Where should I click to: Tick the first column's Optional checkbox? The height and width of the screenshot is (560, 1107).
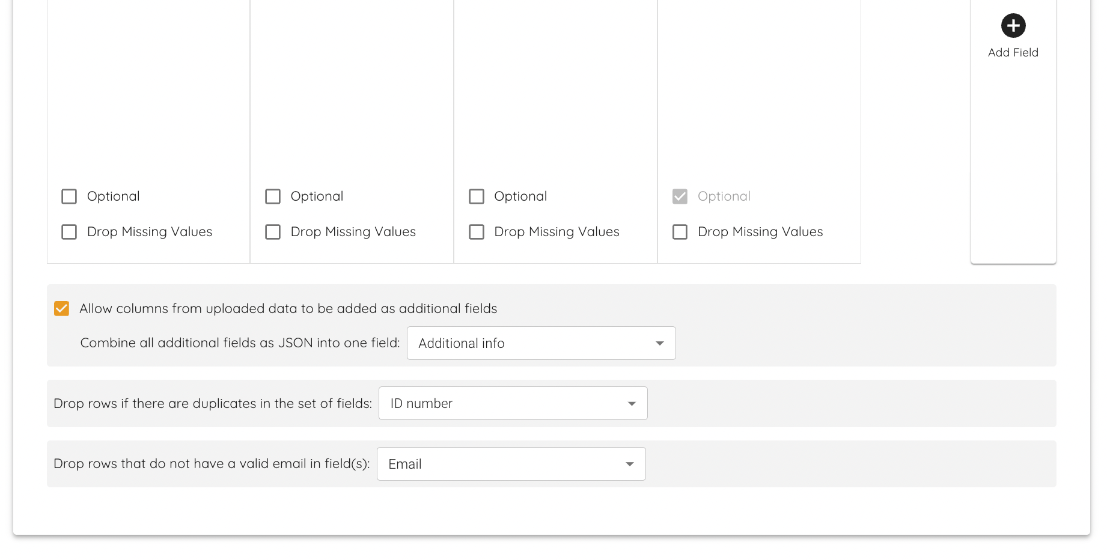(69, 196)
